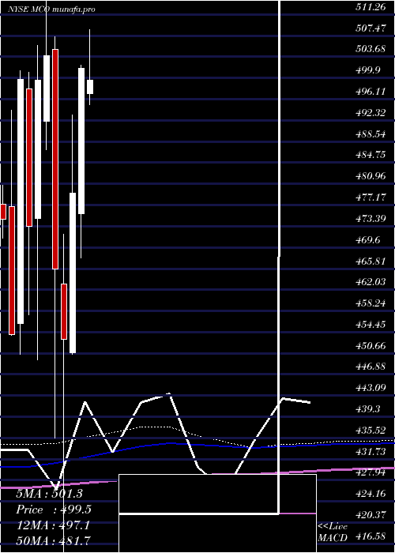
Task: Click the 473.39 price axis label
Action: (x=371, y=219)
